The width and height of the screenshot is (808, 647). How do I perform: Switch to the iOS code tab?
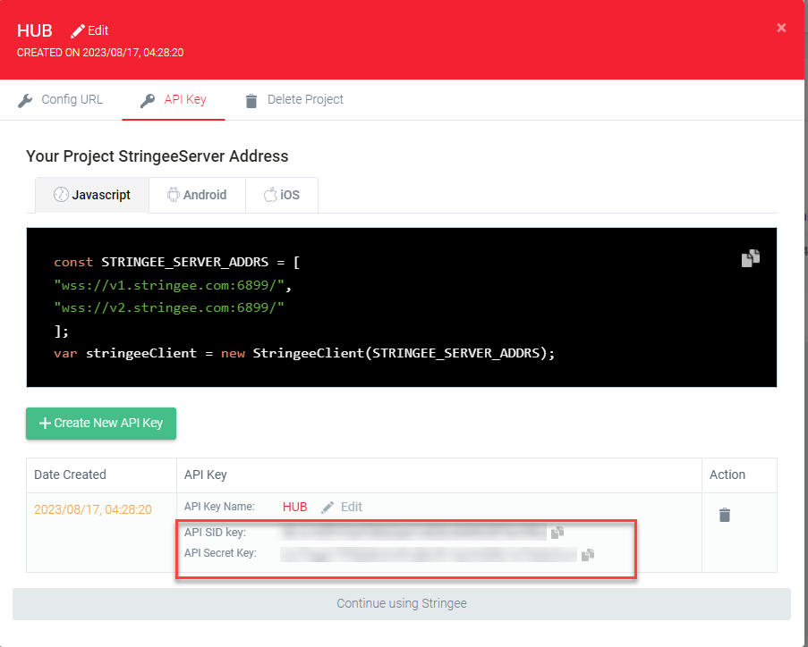(282, 195)
